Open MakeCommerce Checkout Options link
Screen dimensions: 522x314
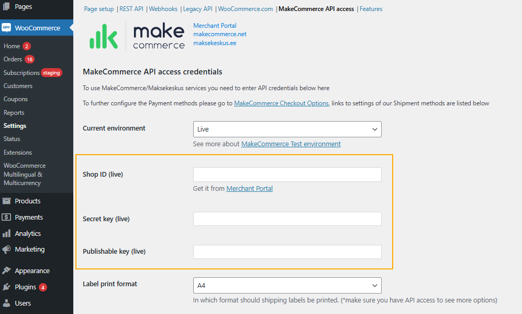(281, 103)
